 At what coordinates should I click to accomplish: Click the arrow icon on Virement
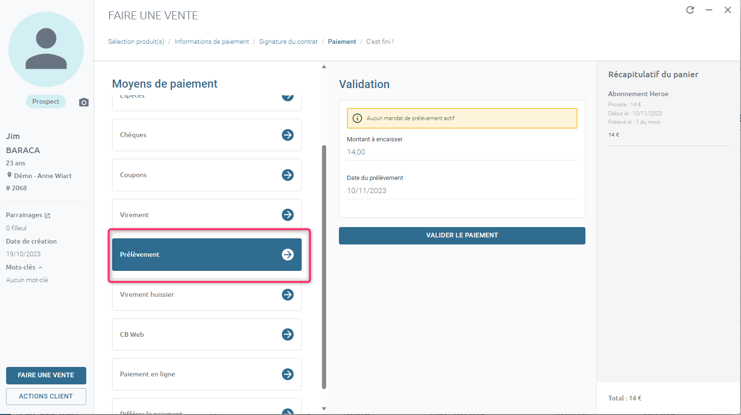(288, 215)
